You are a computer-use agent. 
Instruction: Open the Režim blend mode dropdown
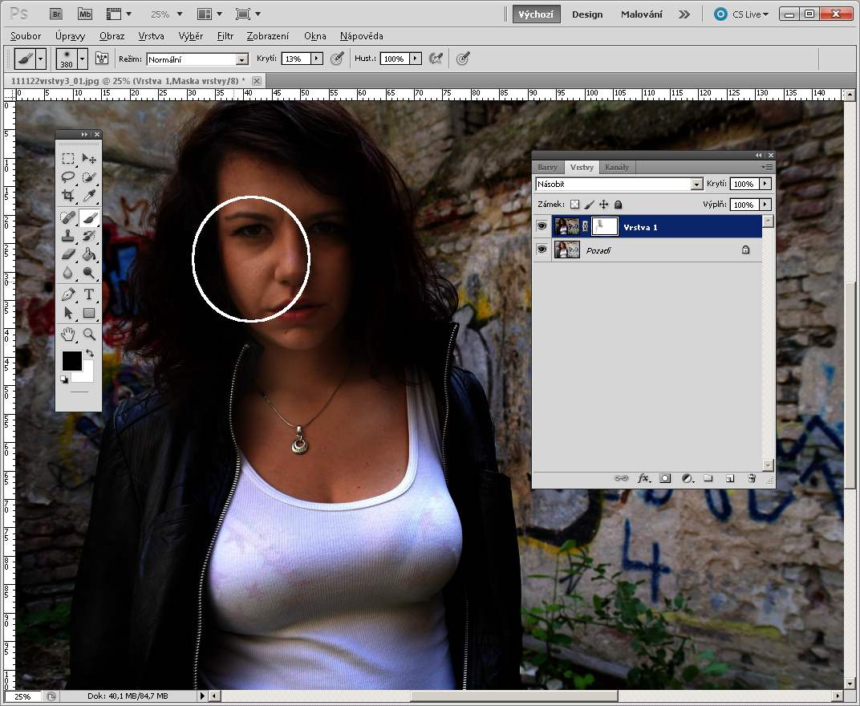click(x=241, y=59)
